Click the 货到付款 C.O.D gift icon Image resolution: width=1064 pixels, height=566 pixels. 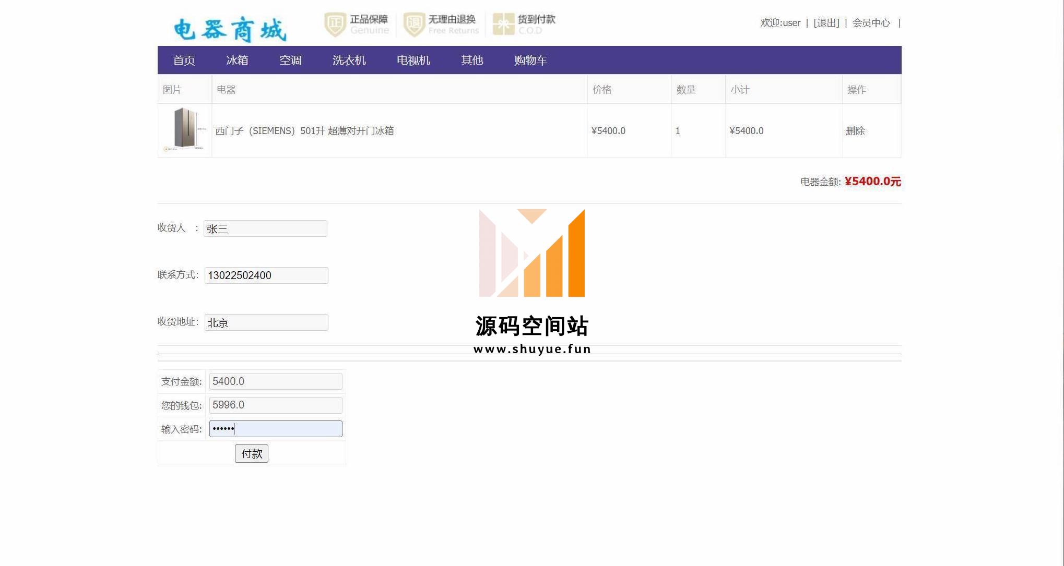(503, 25)
